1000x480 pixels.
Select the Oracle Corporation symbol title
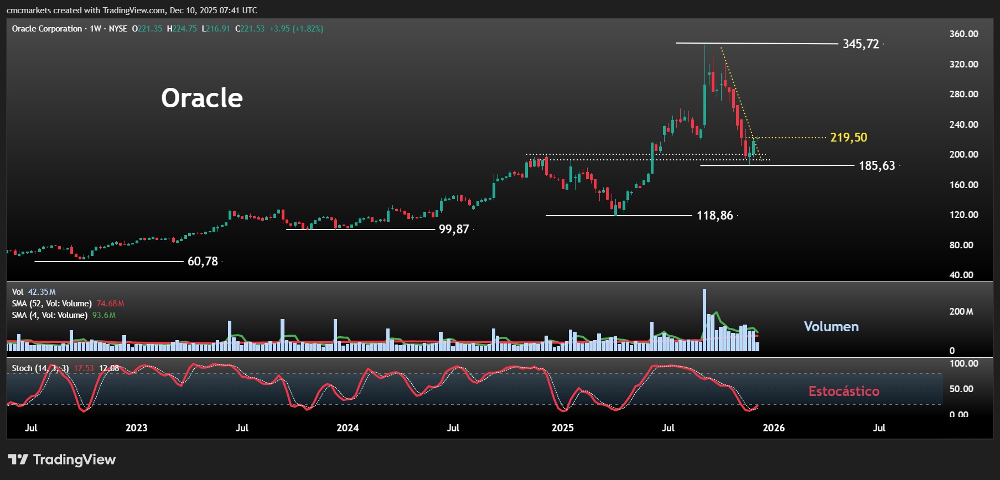(47, 29)
